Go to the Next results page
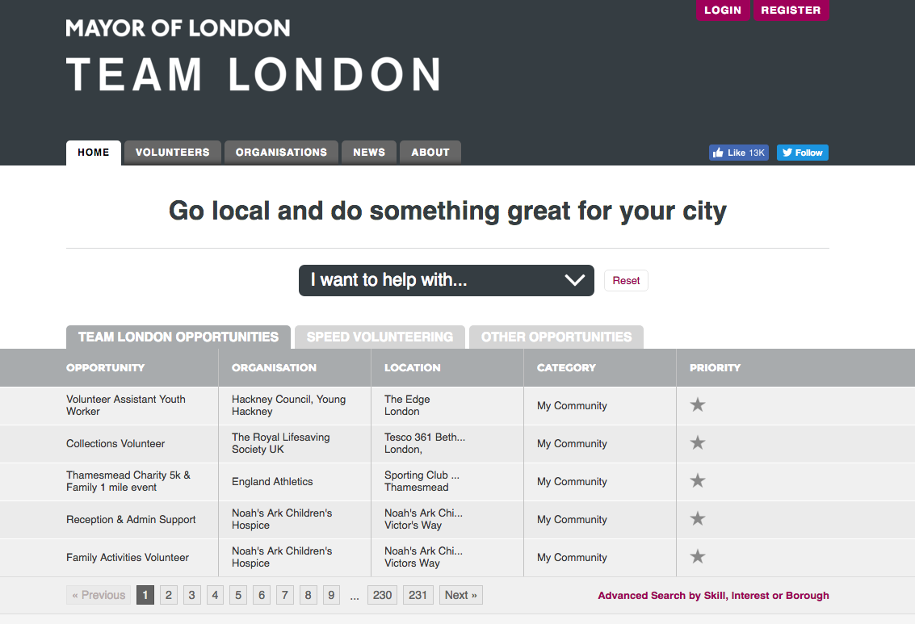 [461, 595]
